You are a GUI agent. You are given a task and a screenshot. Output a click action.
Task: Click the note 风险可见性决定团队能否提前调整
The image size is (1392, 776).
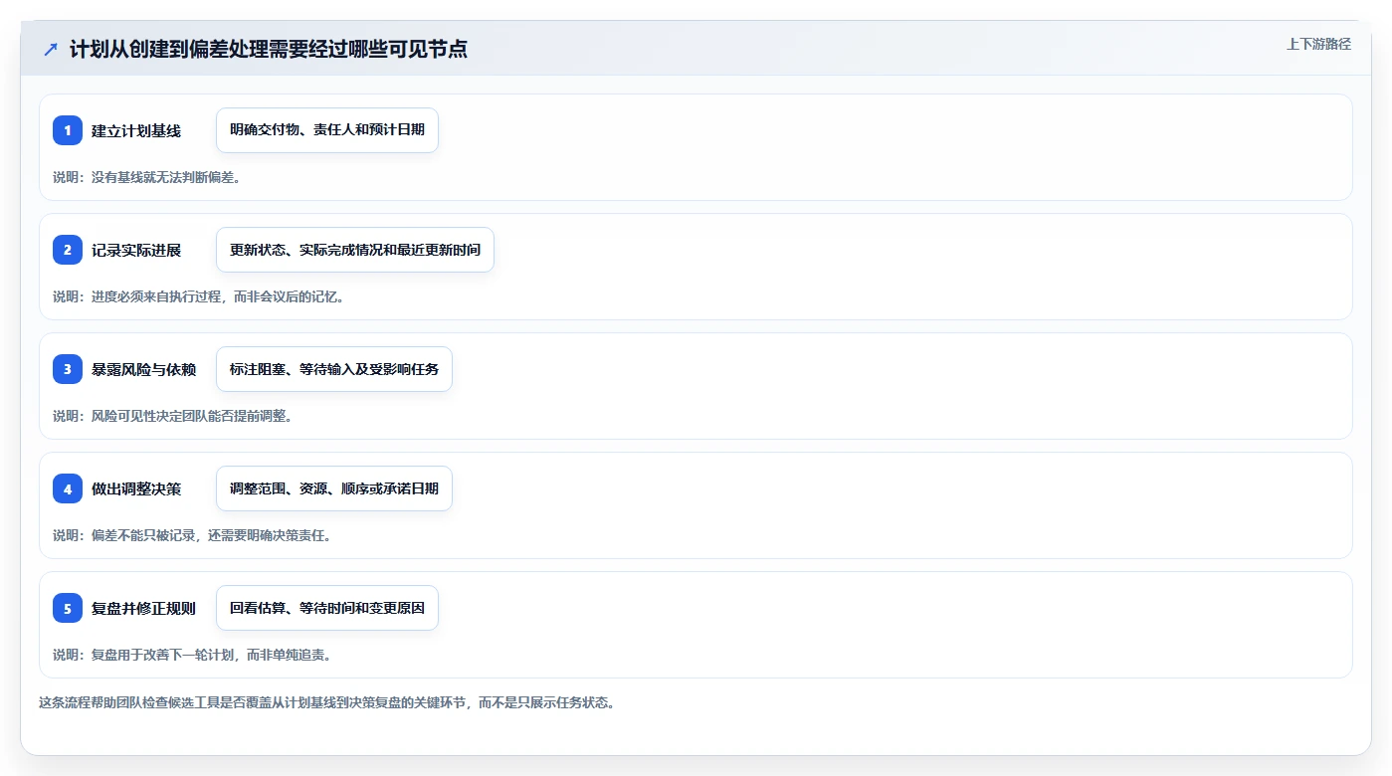[x=173, y=416]
